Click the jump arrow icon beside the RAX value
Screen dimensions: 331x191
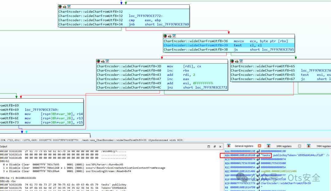(258, 151)
